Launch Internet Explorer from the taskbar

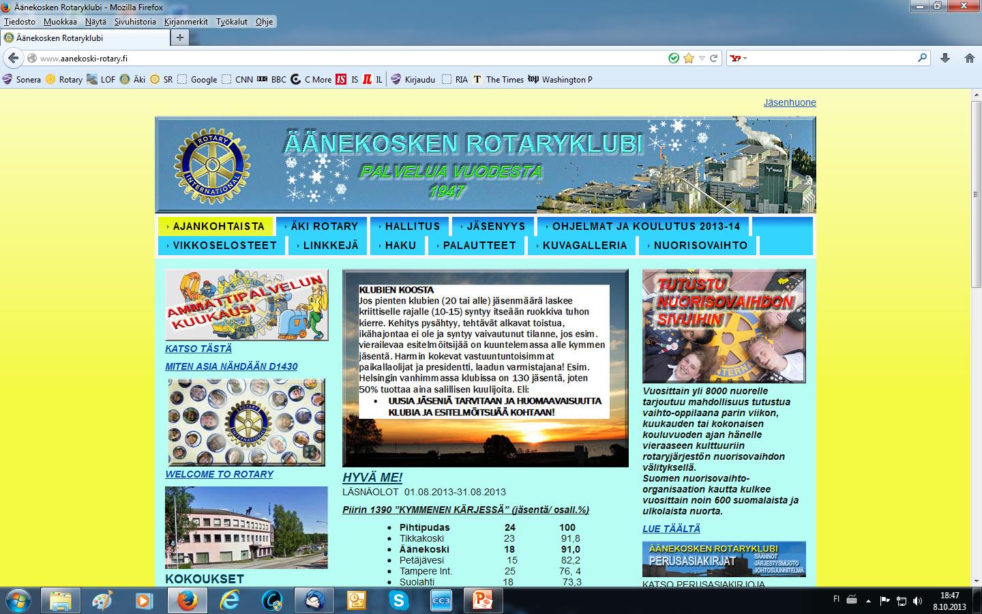[230, 600]
